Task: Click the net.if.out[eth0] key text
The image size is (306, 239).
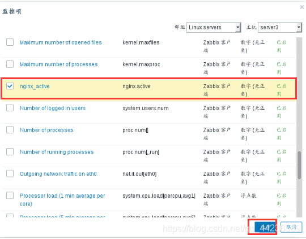Action: pyautogui.click(x=139, y=174)
